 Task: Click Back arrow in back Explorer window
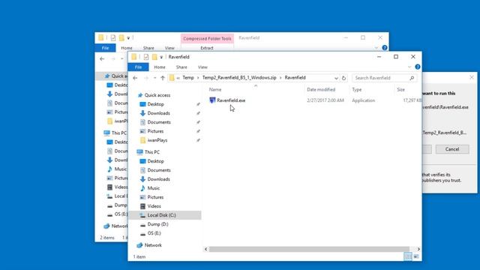point(102,58)
